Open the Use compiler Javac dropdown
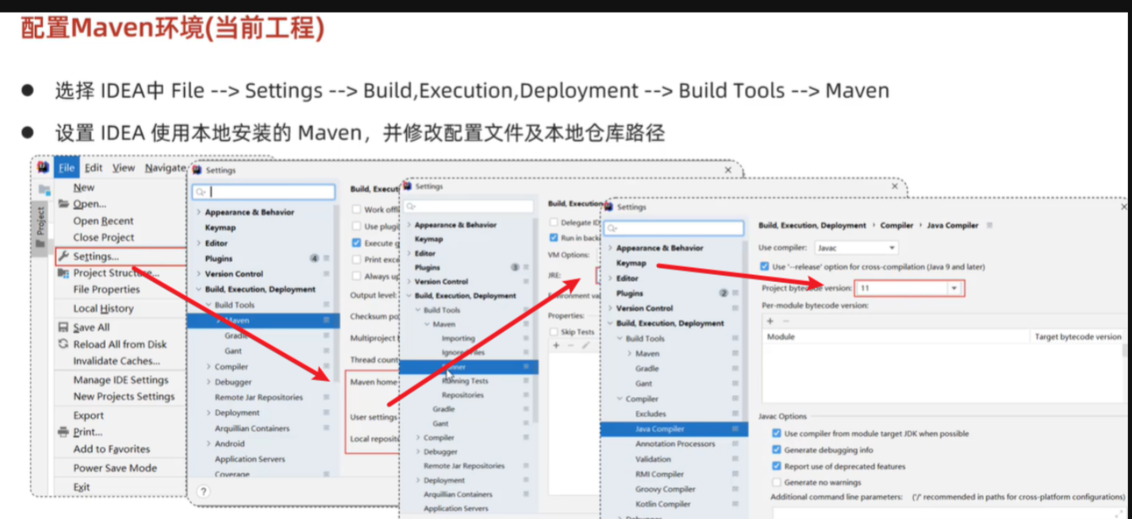Image resolution: width=1132 pixels, height=519 pixels. 856,248
